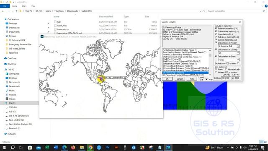The image size is (268, 151).
Task: Click the Search wxtide47m box
Action: click(236, 11)
